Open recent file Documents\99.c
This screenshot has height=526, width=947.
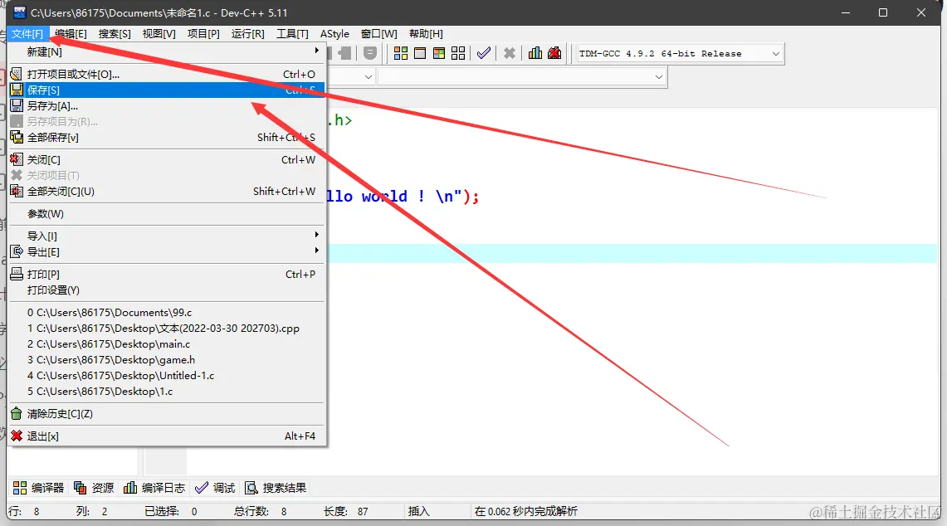pos(166,312)
